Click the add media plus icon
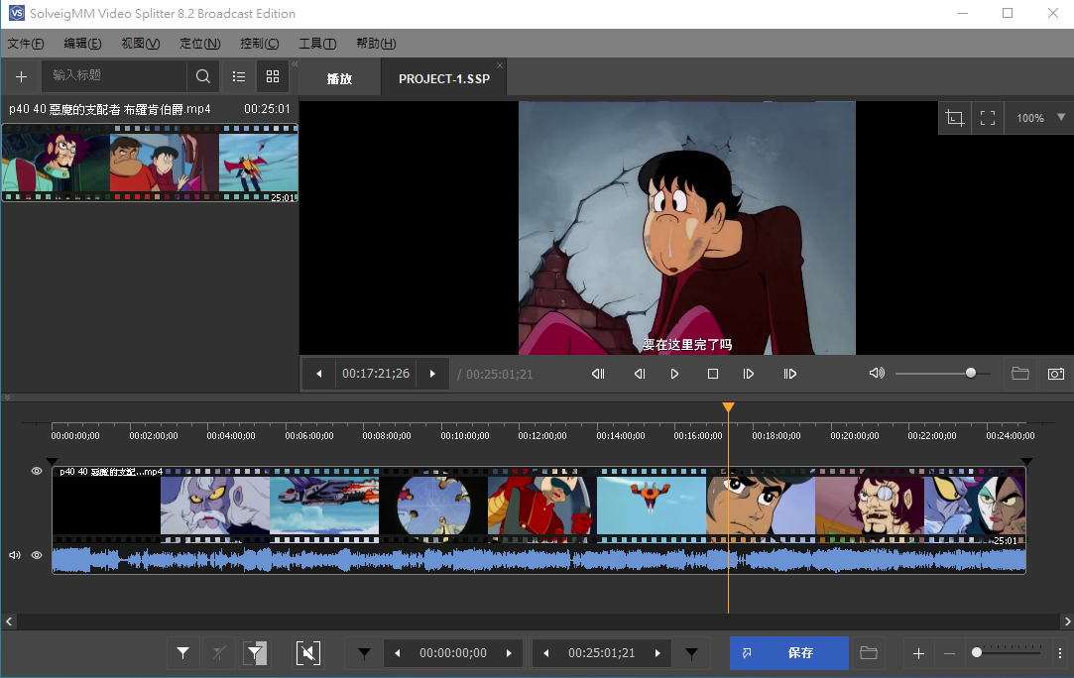Image resolution: width=1074 pixels, height=678 pixels. coord(21,76)
